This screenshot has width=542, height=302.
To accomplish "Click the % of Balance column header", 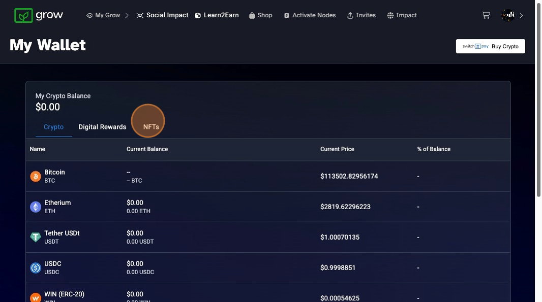I will coord(434,149).
